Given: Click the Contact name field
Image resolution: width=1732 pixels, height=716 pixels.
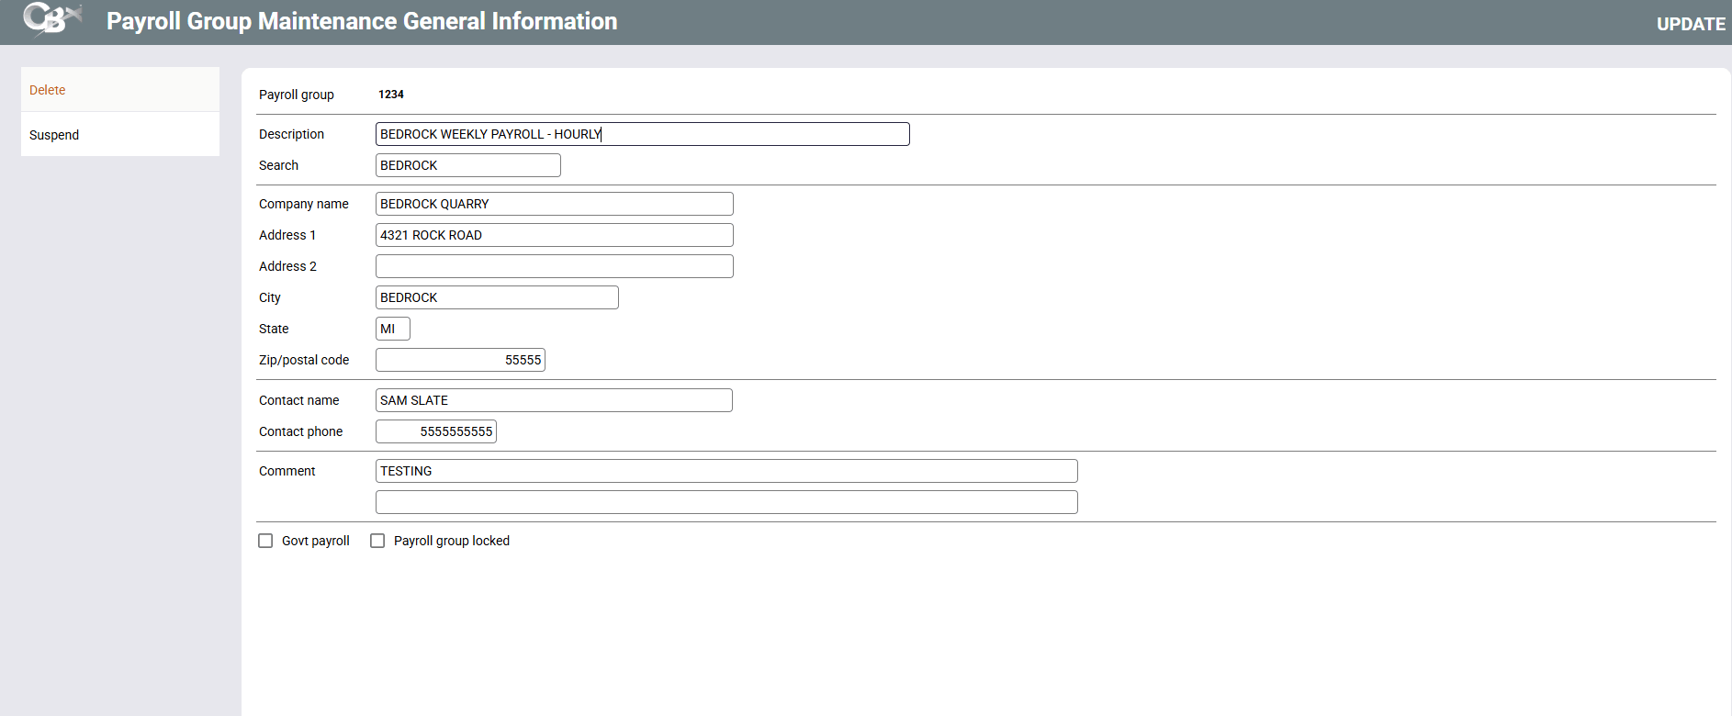Looking at the screenshot, I should [554, 400].
